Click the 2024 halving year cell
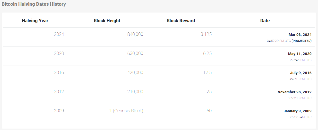The width and height of the screenshot is (318, 130). [x=59, y=34]
